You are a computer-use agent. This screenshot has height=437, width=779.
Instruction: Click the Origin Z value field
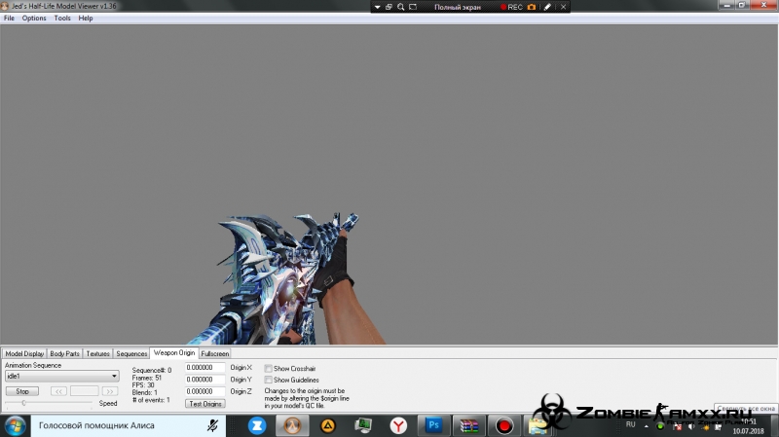(204, 391)
